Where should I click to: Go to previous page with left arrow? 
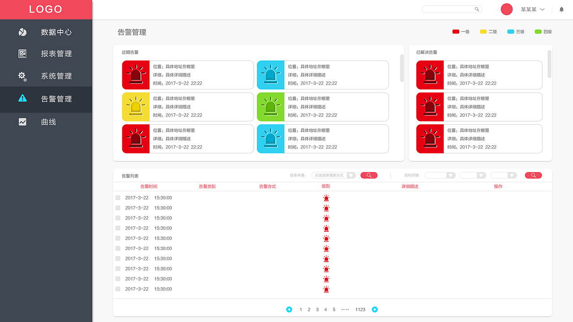[x=289, y=309]
